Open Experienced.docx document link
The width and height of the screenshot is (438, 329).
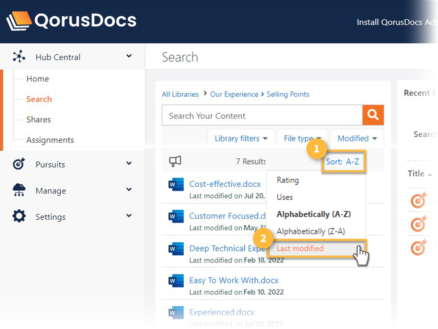[x=222, y=312]
